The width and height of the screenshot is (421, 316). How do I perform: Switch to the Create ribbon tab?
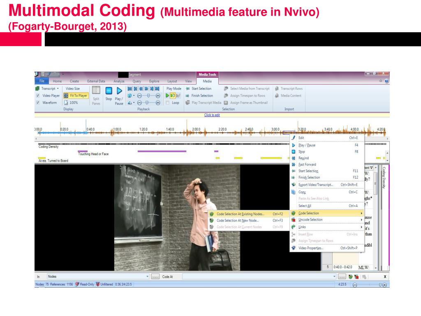(x=74, y=81)
